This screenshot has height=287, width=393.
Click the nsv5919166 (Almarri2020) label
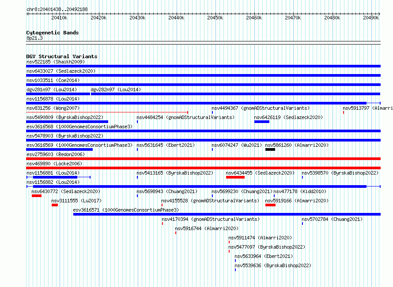pos(297,201)
